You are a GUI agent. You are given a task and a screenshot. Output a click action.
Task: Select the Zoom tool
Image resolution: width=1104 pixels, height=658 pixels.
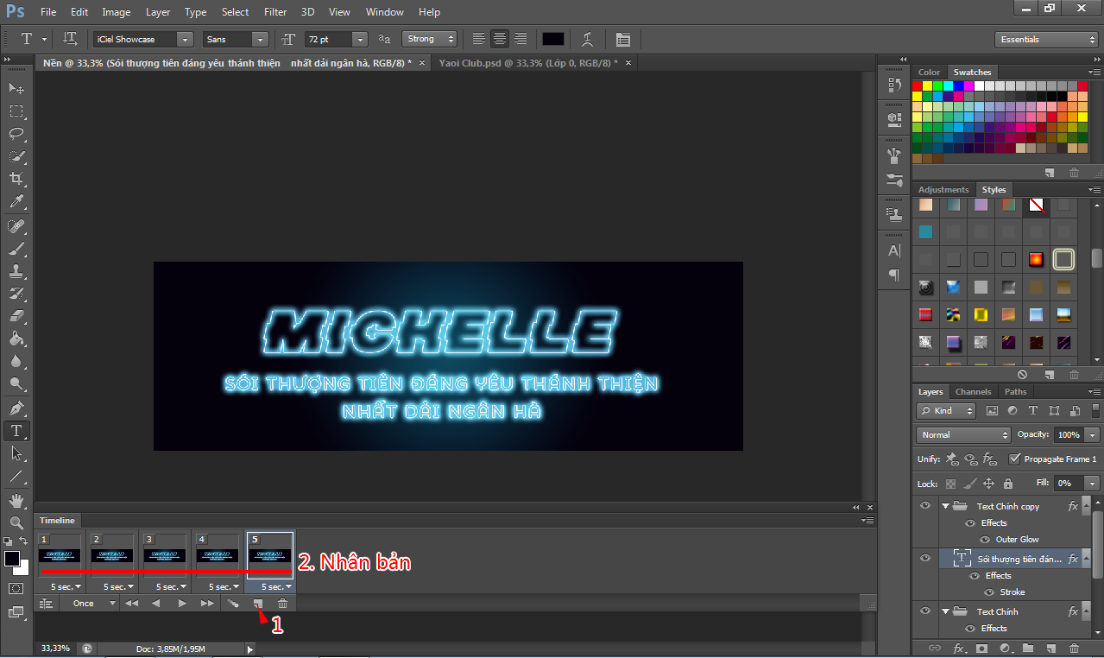click(x=16, y=522)
